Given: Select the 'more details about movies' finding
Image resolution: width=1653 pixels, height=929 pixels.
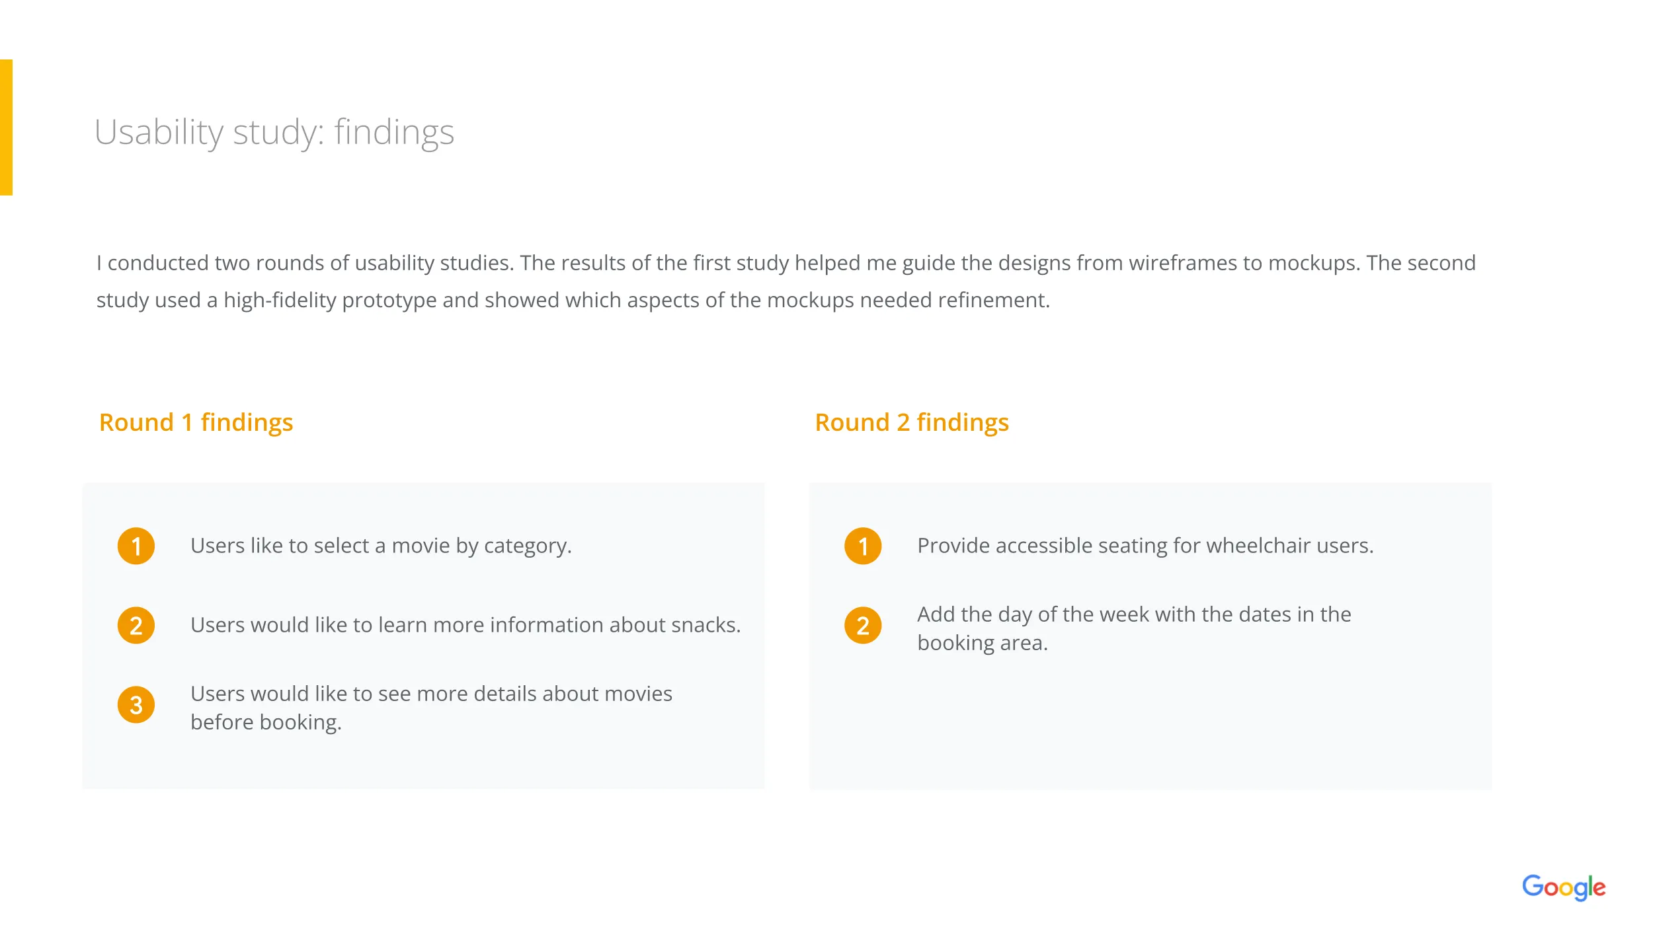Looking at the screenshot, I should point(431,694).
